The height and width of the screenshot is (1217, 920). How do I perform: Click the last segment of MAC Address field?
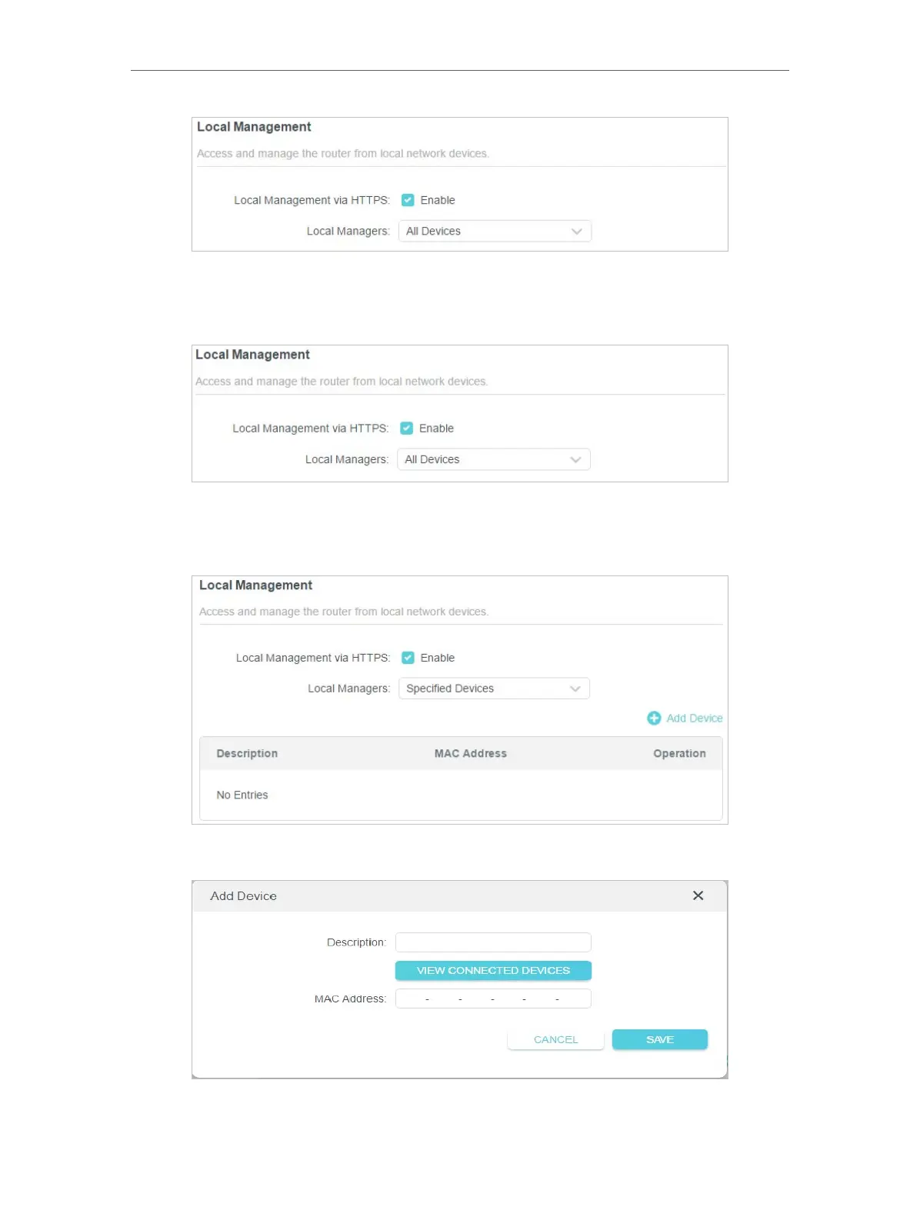click(574, 999)
